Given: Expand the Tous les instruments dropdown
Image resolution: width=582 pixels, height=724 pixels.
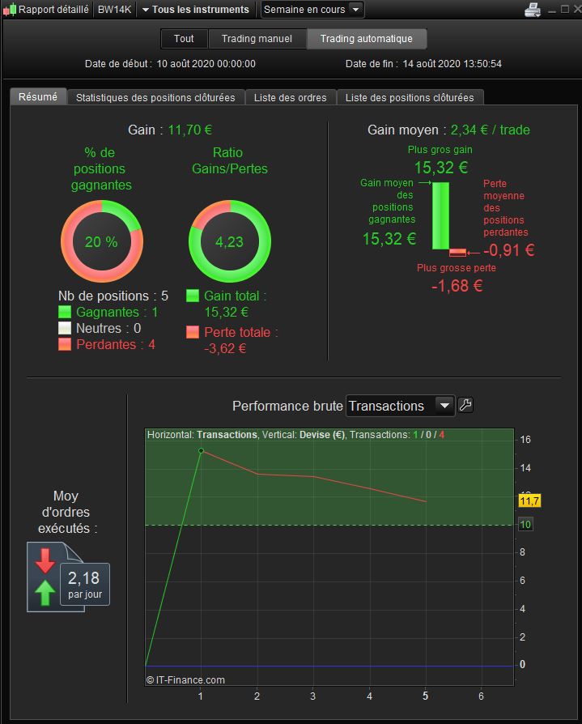Looking at the screenshot, I should click(x=195, y=9).
